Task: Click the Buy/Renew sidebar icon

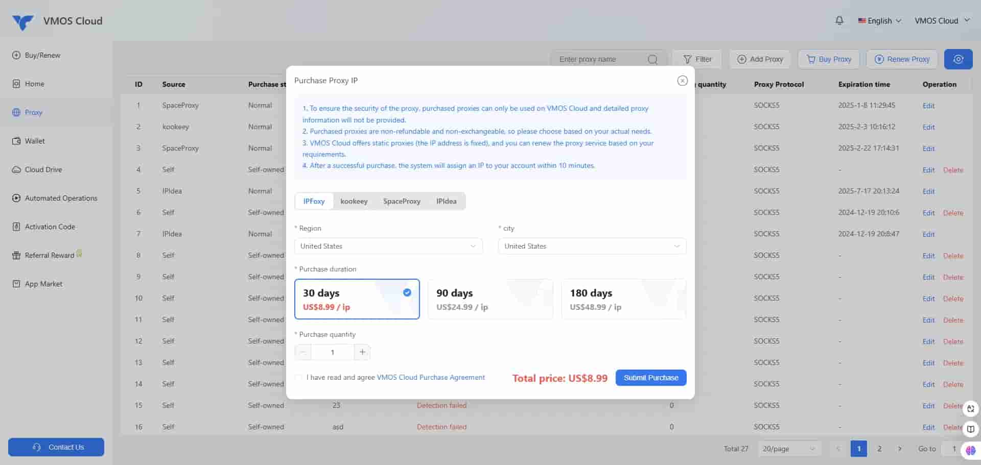Action: [16, 55]
